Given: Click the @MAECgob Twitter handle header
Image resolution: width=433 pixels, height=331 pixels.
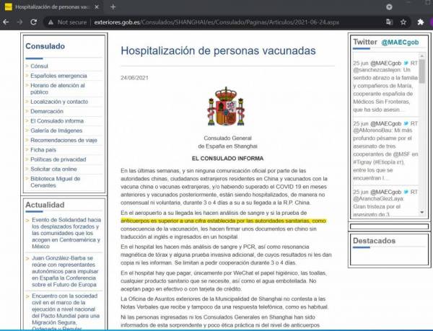Looking at the screenshot, I should tap(400, 43).
